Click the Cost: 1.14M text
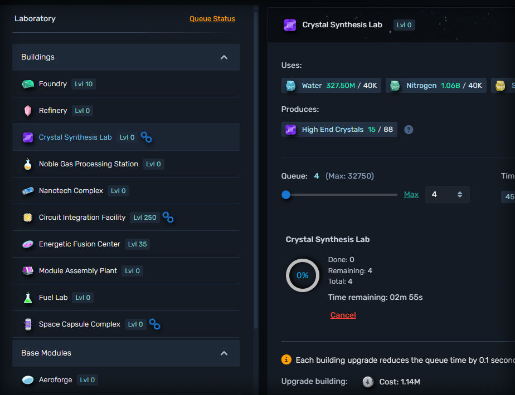 (x=400, y=382)
